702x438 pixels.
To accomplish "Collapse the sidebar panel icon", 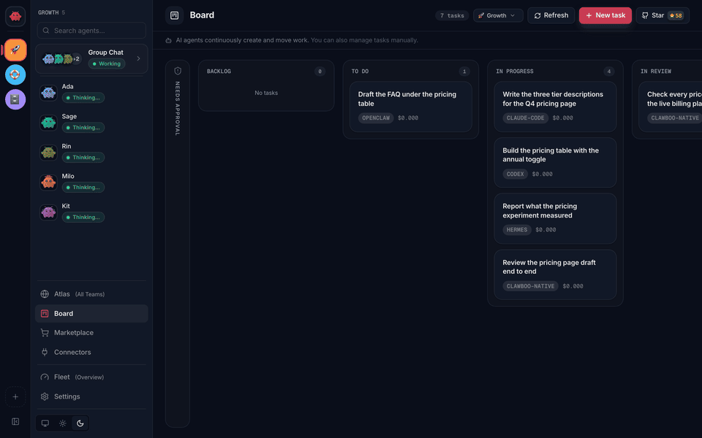I will click(x=15, y=421).
